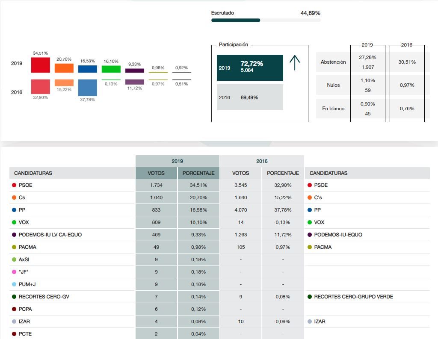Click the olive PACMA dot in 2016 column
Screen dimensions: 438x339
point(309,247)
